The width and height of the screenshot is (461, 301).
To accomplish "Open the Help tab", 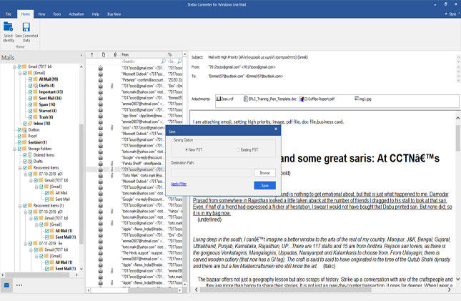I will (x=96, y=14).
